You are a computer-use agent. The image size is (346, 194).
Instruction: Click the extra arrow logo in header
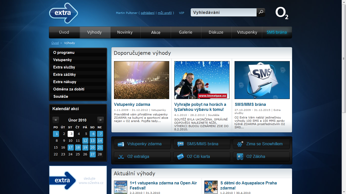63,13
